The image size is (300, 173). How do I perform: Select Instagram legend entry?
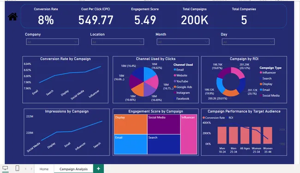tap(182, 93)
